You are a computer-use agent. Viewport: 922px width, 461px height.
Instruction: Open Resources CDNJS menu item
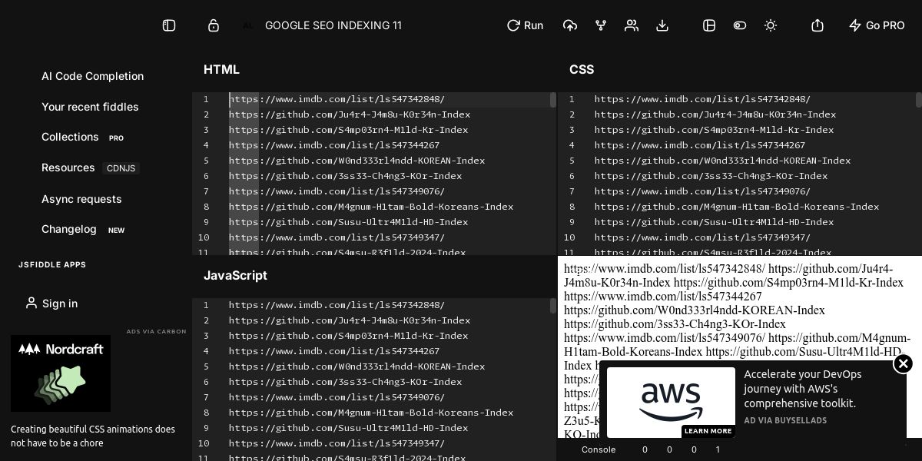coord(90,167)
